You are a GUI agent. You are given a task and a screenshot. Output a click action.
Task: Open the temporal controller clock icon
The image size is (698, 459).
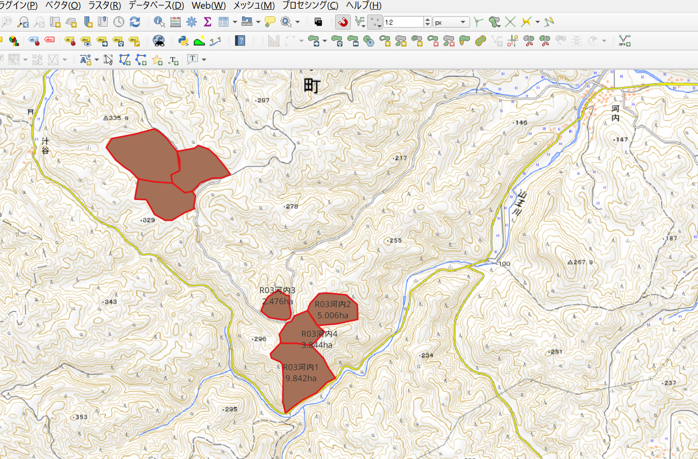119,22
